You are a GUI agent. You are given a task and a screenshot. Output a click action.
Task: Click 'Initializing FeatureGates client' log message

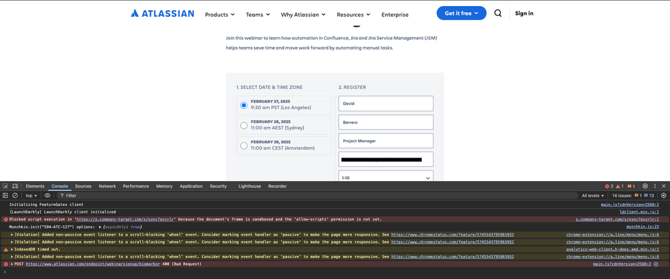tap(46, 205)
